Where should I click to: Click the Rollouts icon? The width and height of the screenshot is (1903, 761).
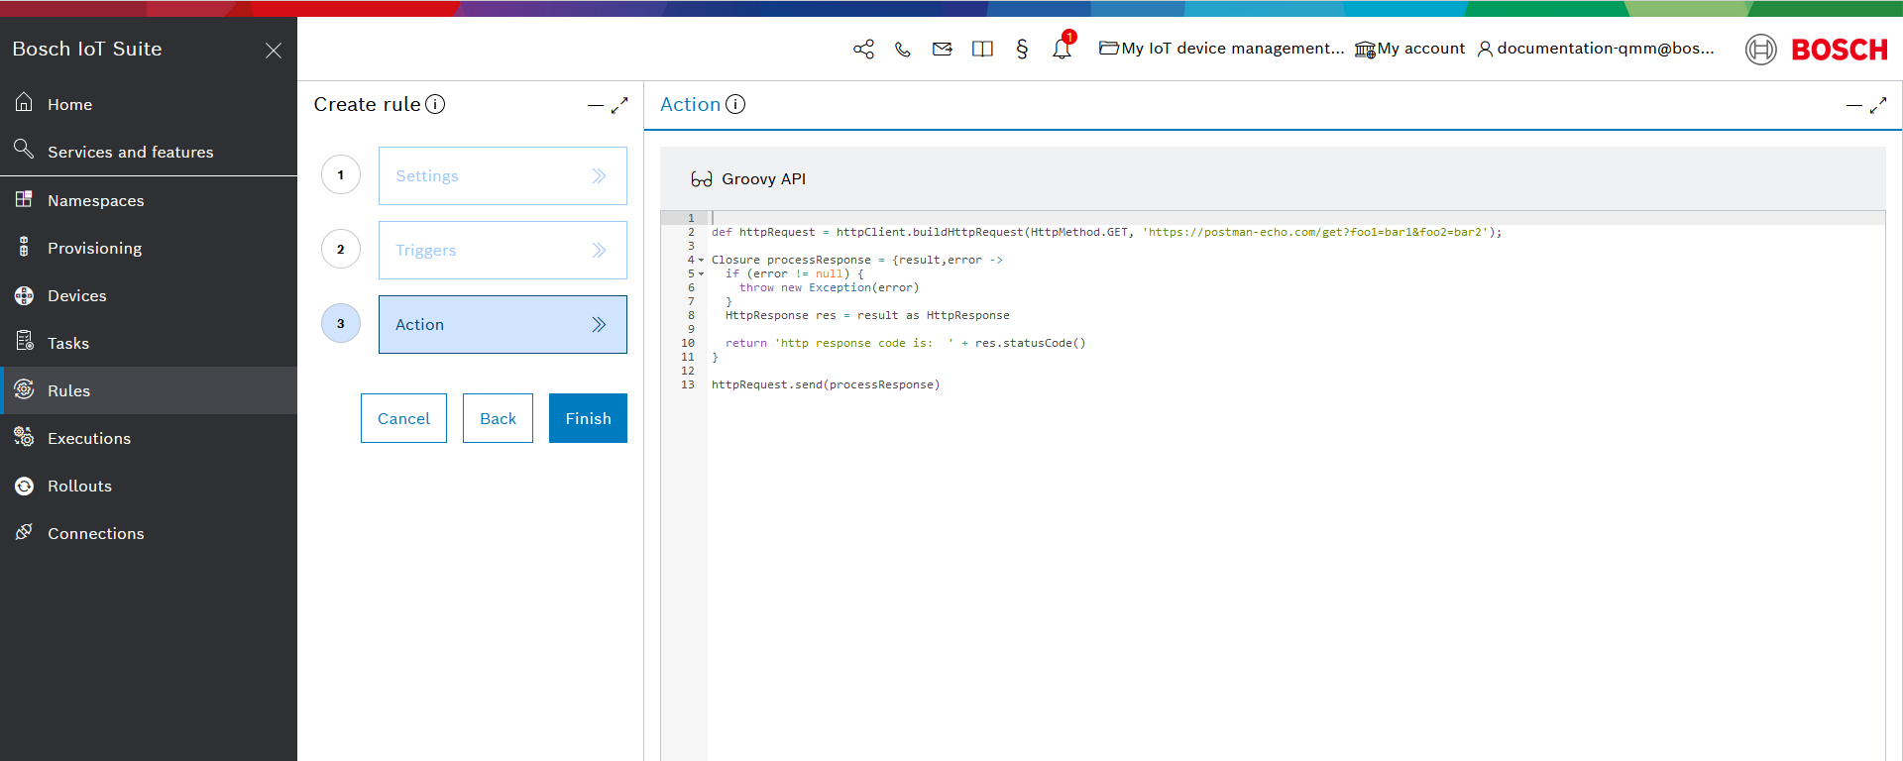pyautogui.click(x=24, y=486)
